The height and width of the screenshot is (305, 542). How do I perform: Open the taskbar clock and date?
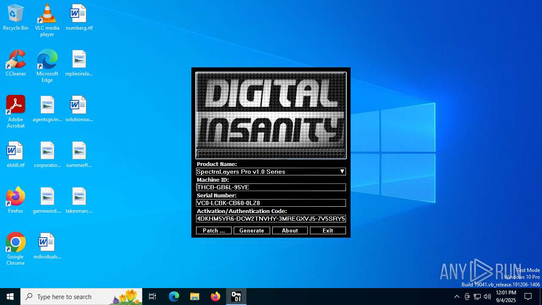coord(506,297)
